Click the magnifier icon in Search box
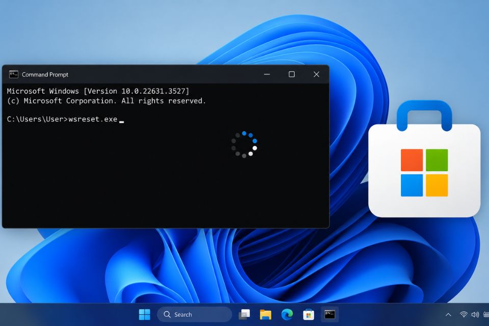The width and height of the screenshot is (489, 326). [x=167, y=314]
